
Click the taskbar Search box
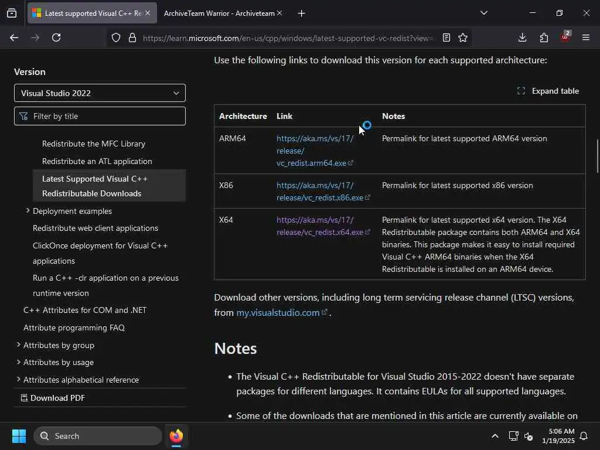coord(98,436)
